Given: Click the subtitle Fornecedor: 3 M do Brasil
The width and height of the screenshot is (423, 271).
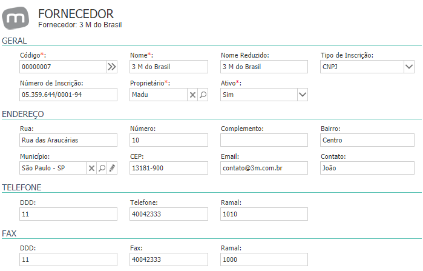Looking at the screenshot, I should pyautogui.click(x=80, y=25).
